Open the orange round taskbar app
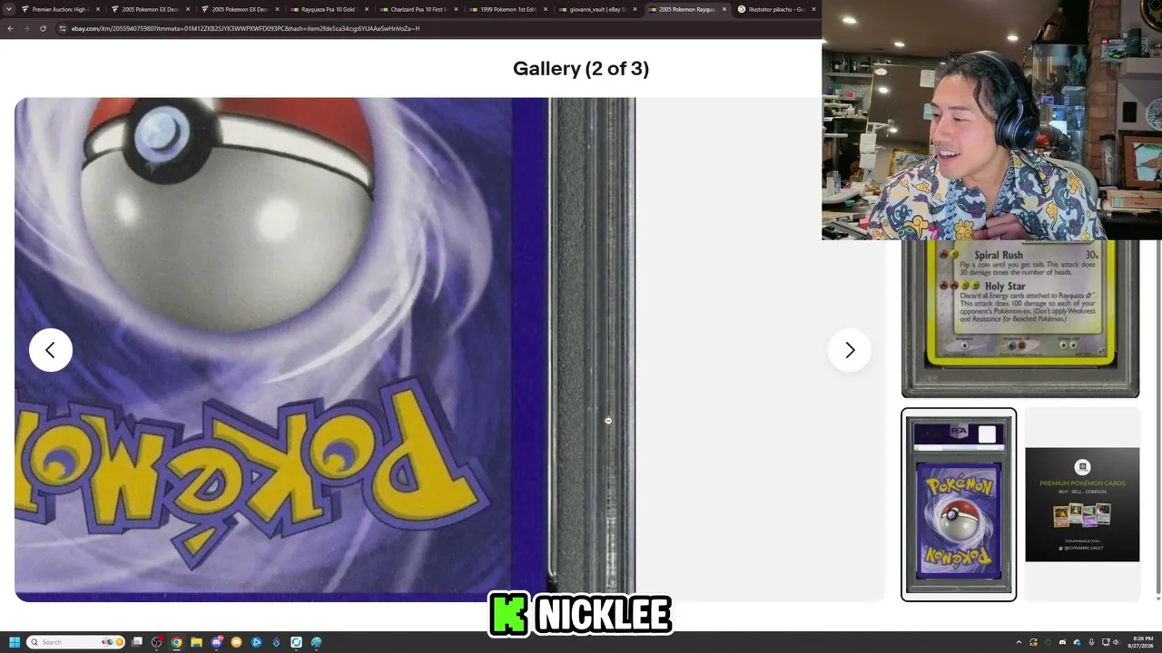1162x653 pixels. [237, 642]
